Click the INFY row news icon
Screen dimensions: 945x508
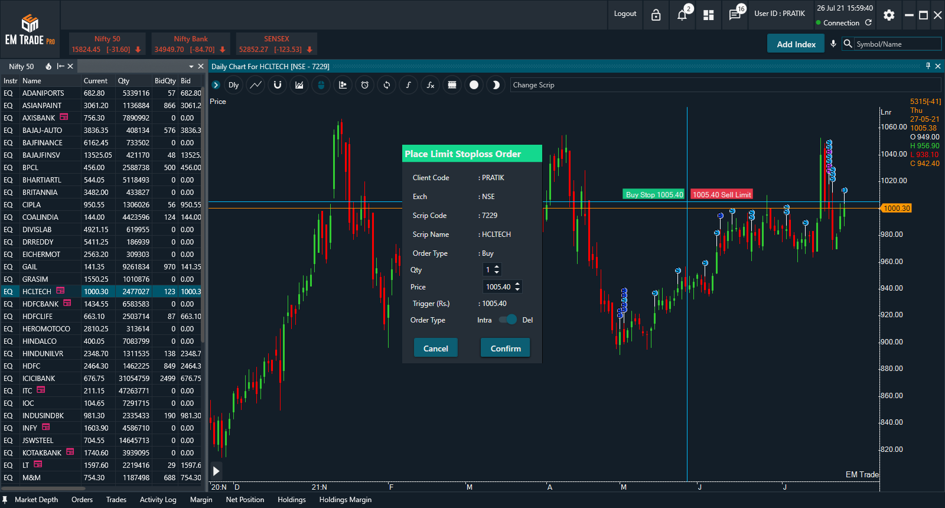[x=46, y=427]
